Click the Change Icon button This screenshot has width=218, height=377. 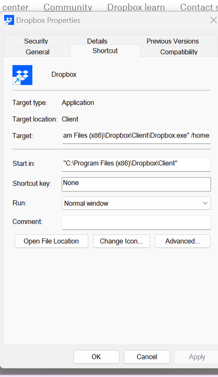121,241
